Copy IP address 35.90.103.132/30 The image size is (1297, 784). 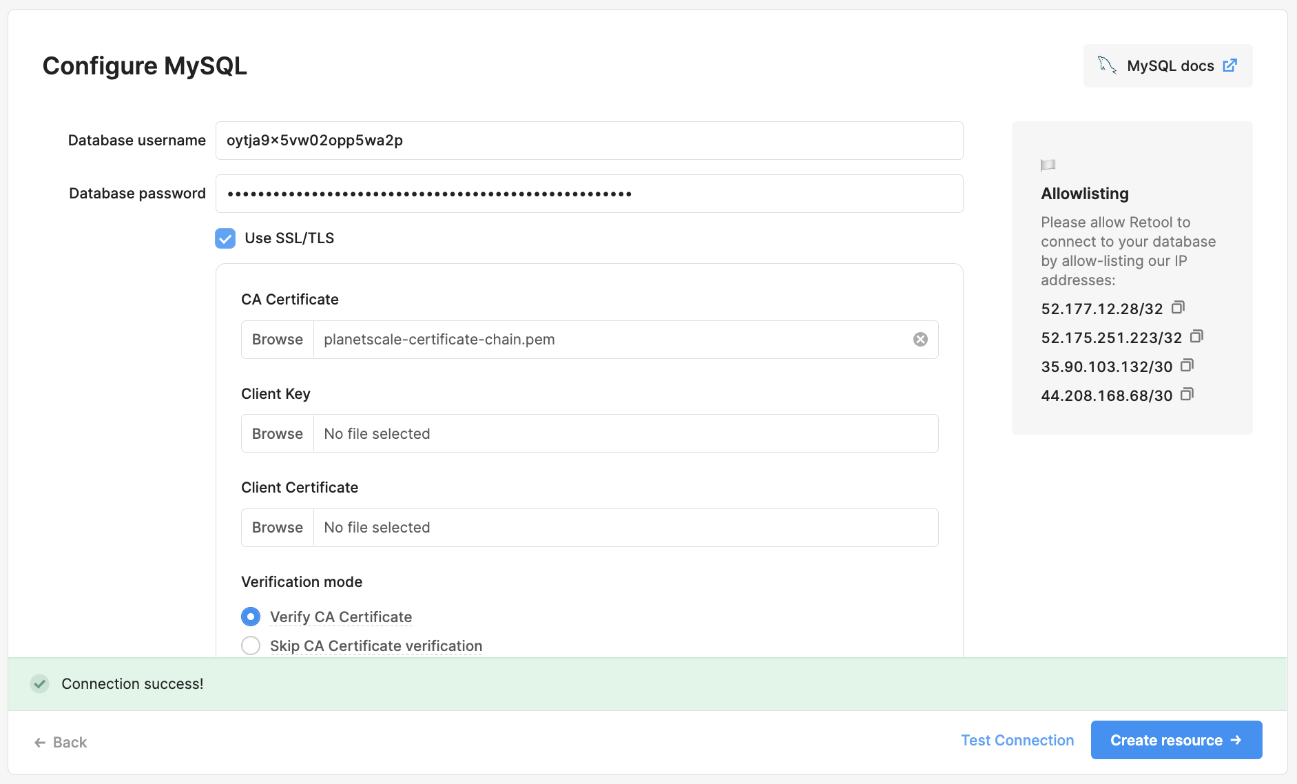[x=1187, y=365]
